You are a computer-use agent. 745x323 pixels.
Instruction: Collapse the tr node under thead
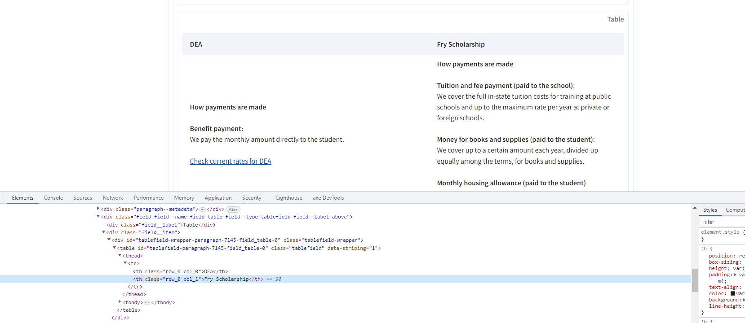coord(125,263)
